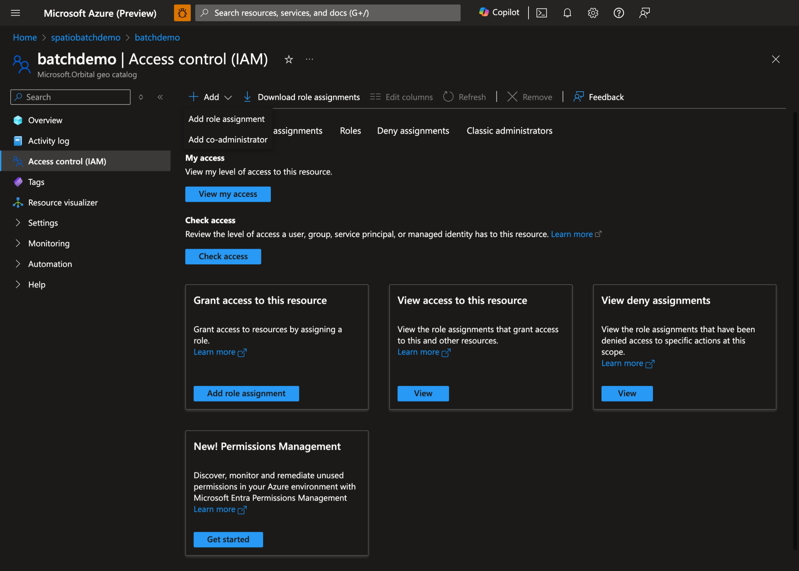Favorite this page with the star icon

tap(289, 59)
